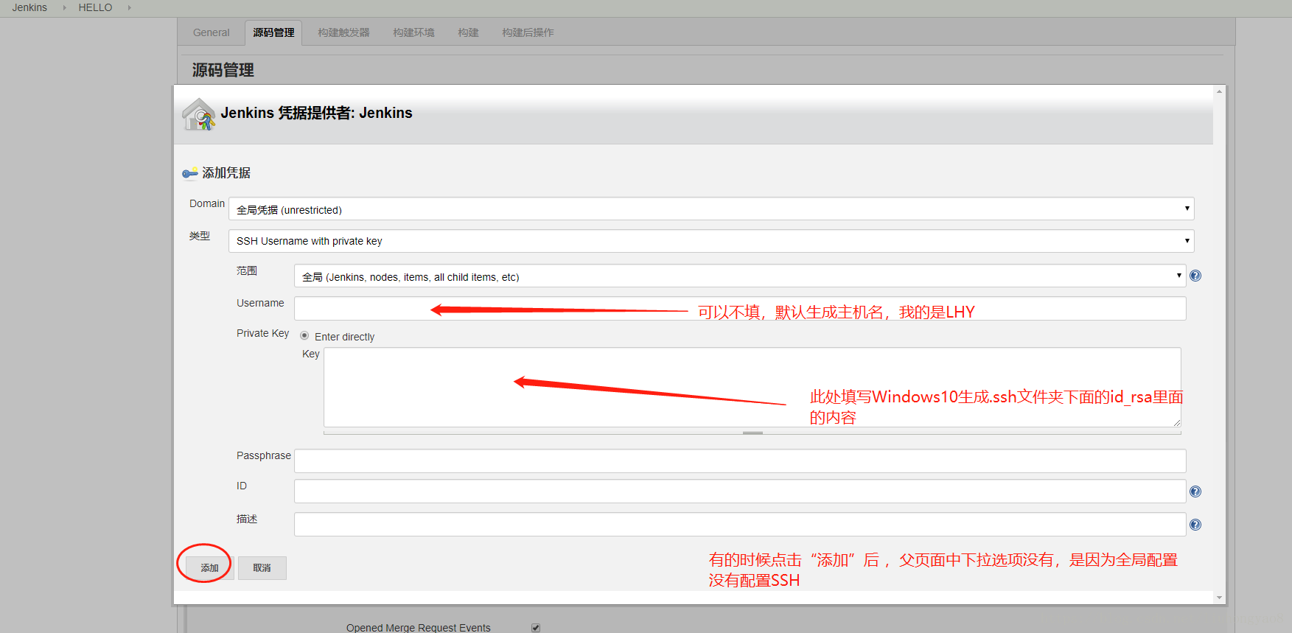Open the 范围 dropdown 全局 (Jenkins, nodes...)

pyautogui.click(x=740, y=276)
